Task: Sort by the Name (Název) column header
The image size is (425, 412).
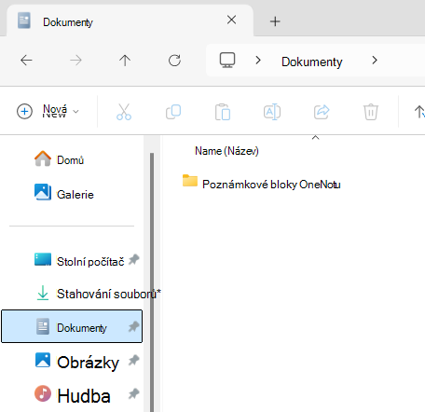Action: (226, 151)
